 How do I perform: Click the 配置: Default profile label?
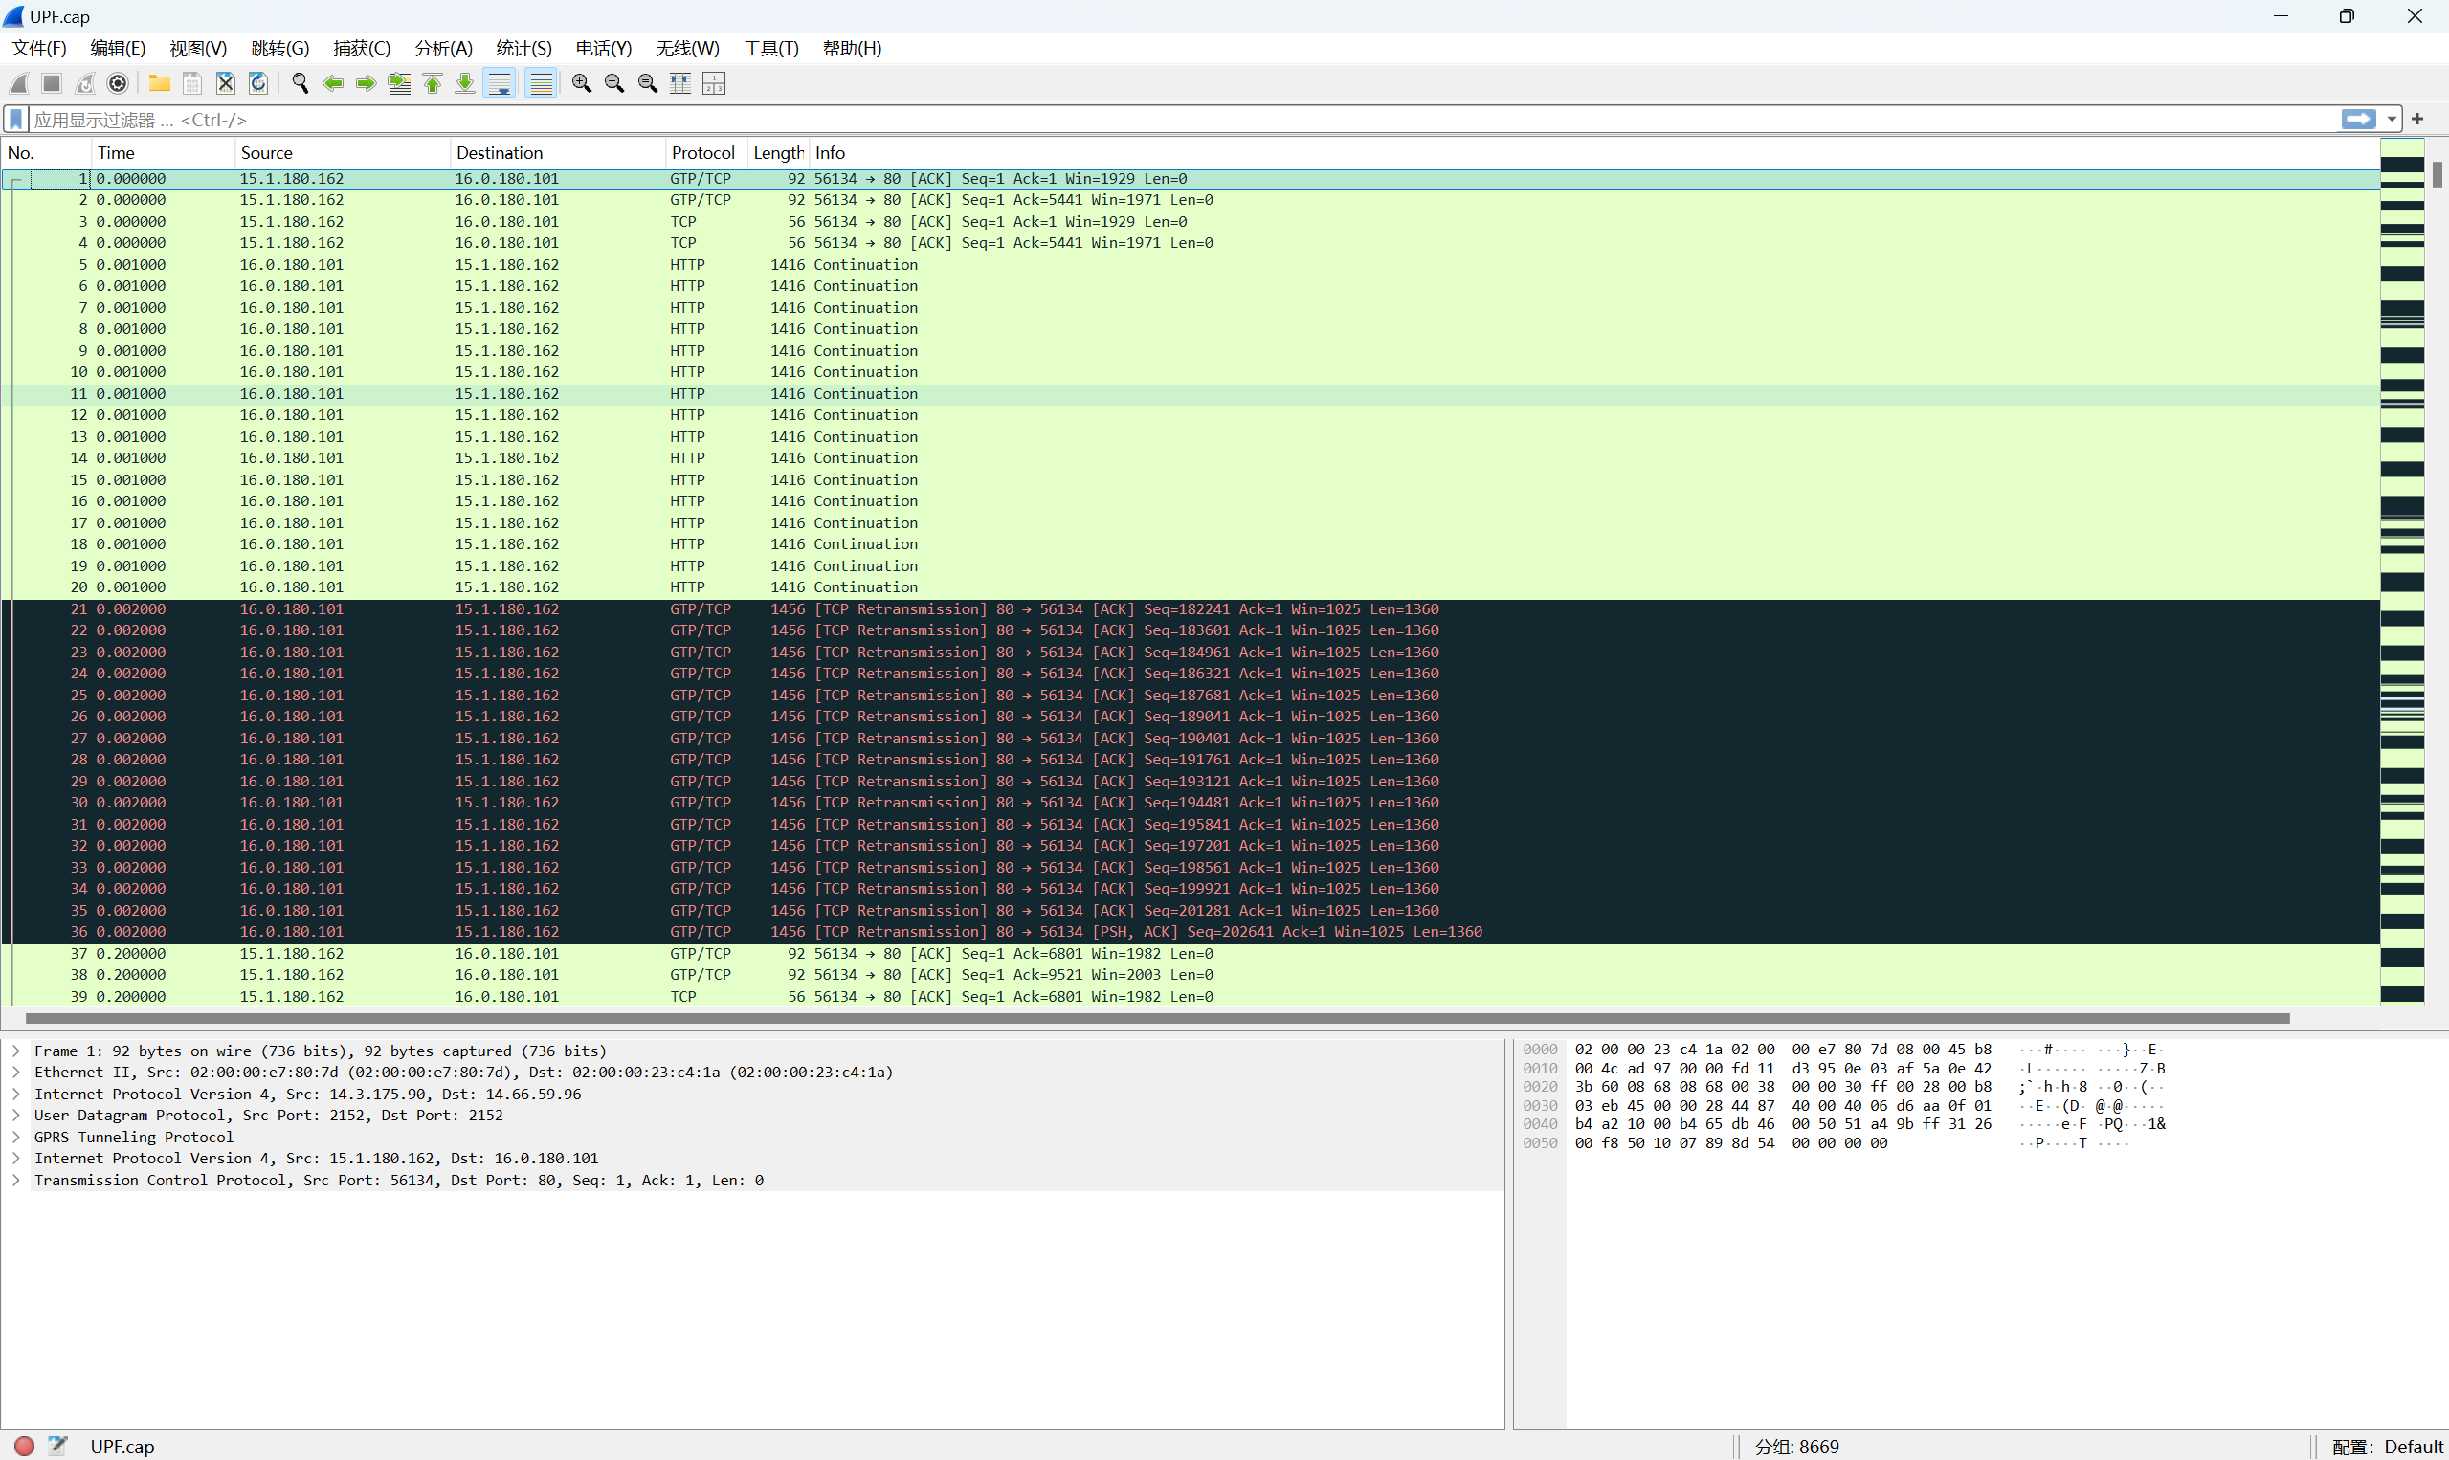point(2388,1447)
